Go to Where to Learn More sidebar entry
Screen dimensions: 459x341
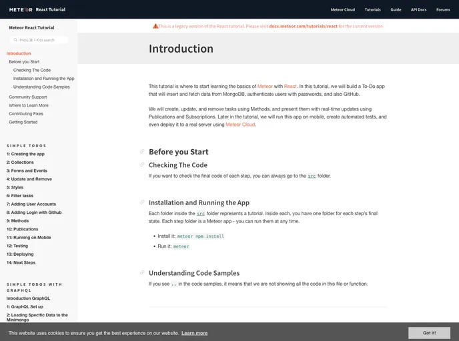[x=29, y=105]
